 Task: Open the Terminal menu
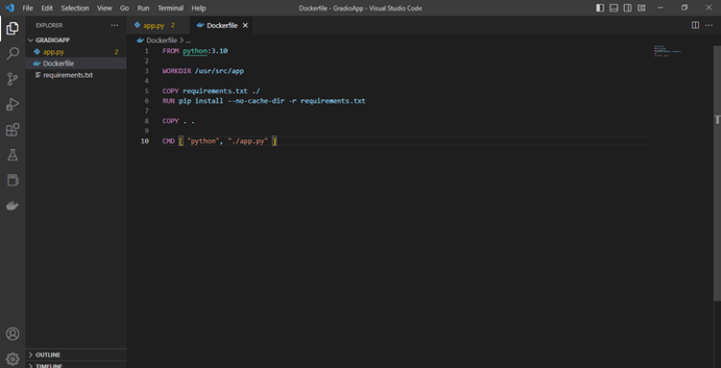click(170, 9)
